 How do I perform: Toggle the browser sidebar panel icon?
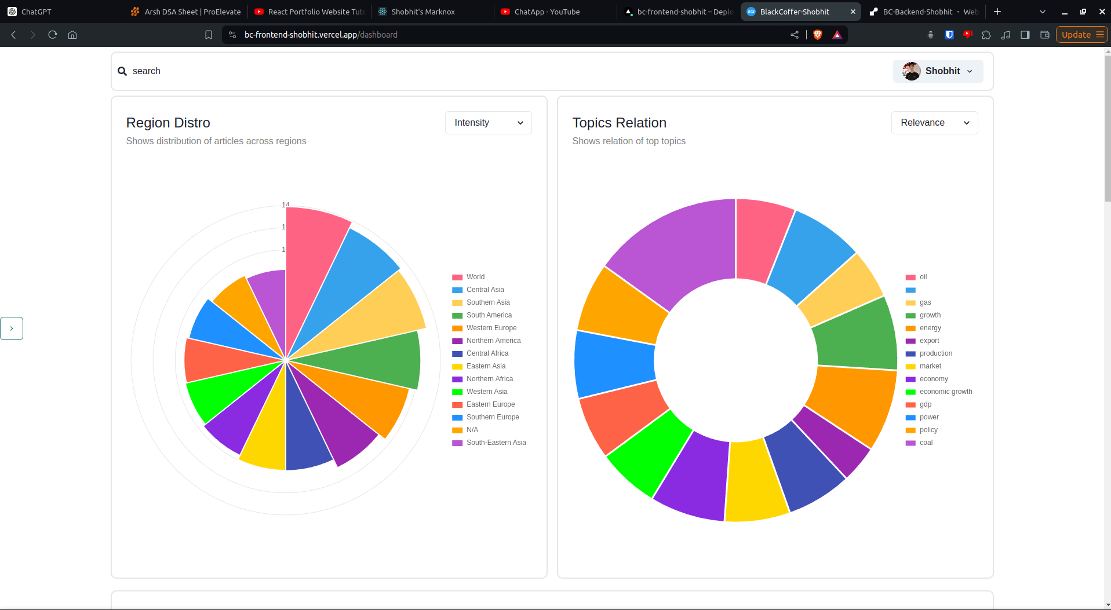click(1025, 35)
